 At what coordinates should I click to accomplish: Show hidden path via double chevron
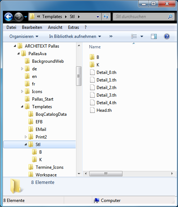tap(39, 16)
